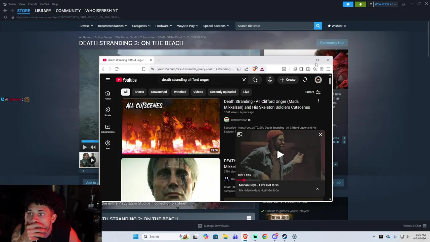Open Whoisfresh YT account dropdown
The height and width of the screenshot is (242, 430).
pyautogui.click(x=385, y=4)
